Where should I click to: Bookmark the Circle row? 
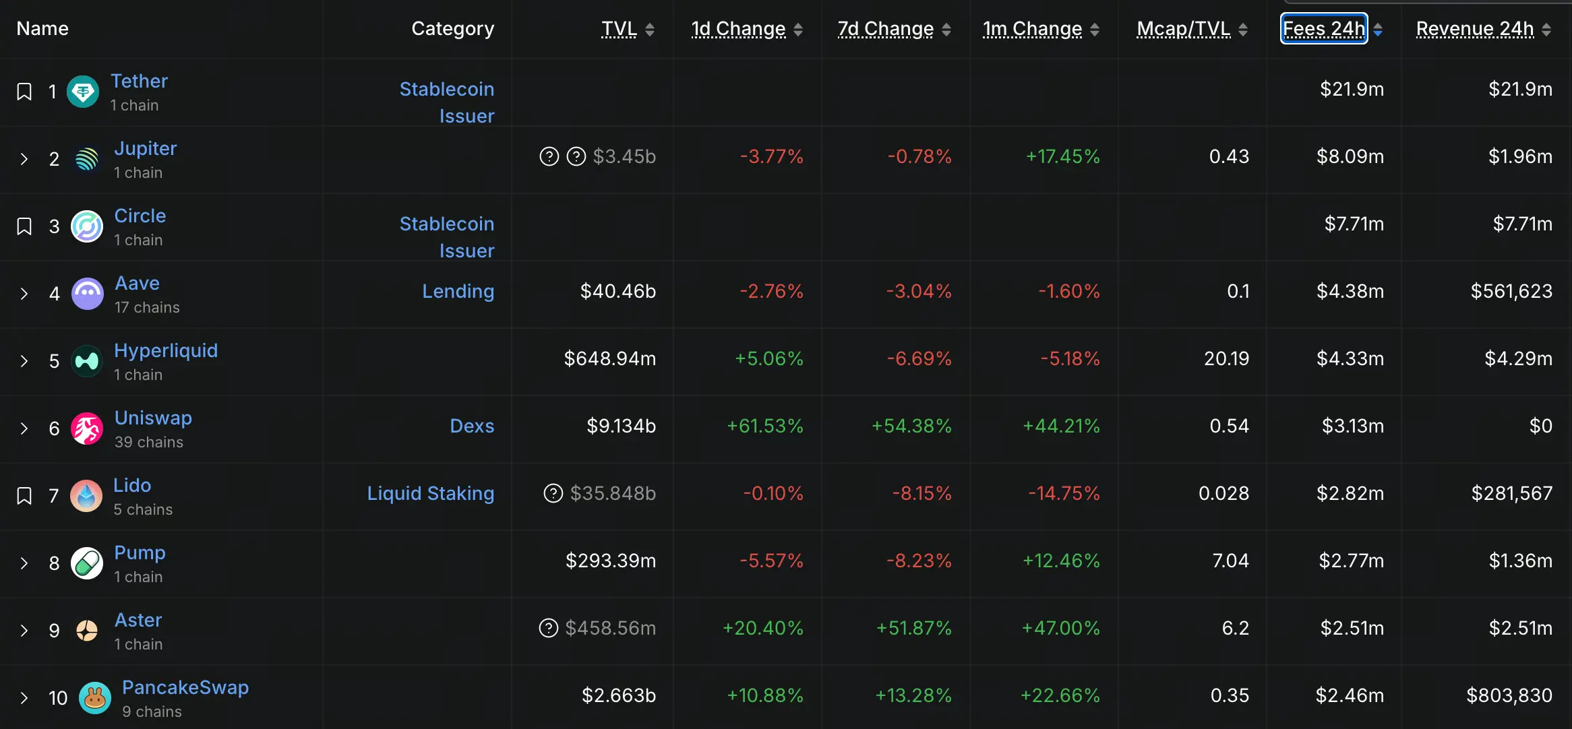click(x=24, y=226)
